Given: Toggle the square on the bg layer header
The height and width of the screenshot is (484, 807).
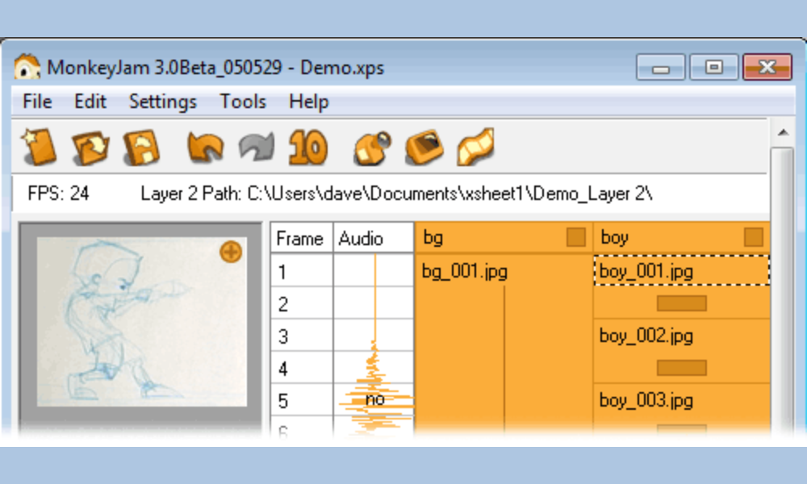Looking at the screenshot, I should (576, 238).
